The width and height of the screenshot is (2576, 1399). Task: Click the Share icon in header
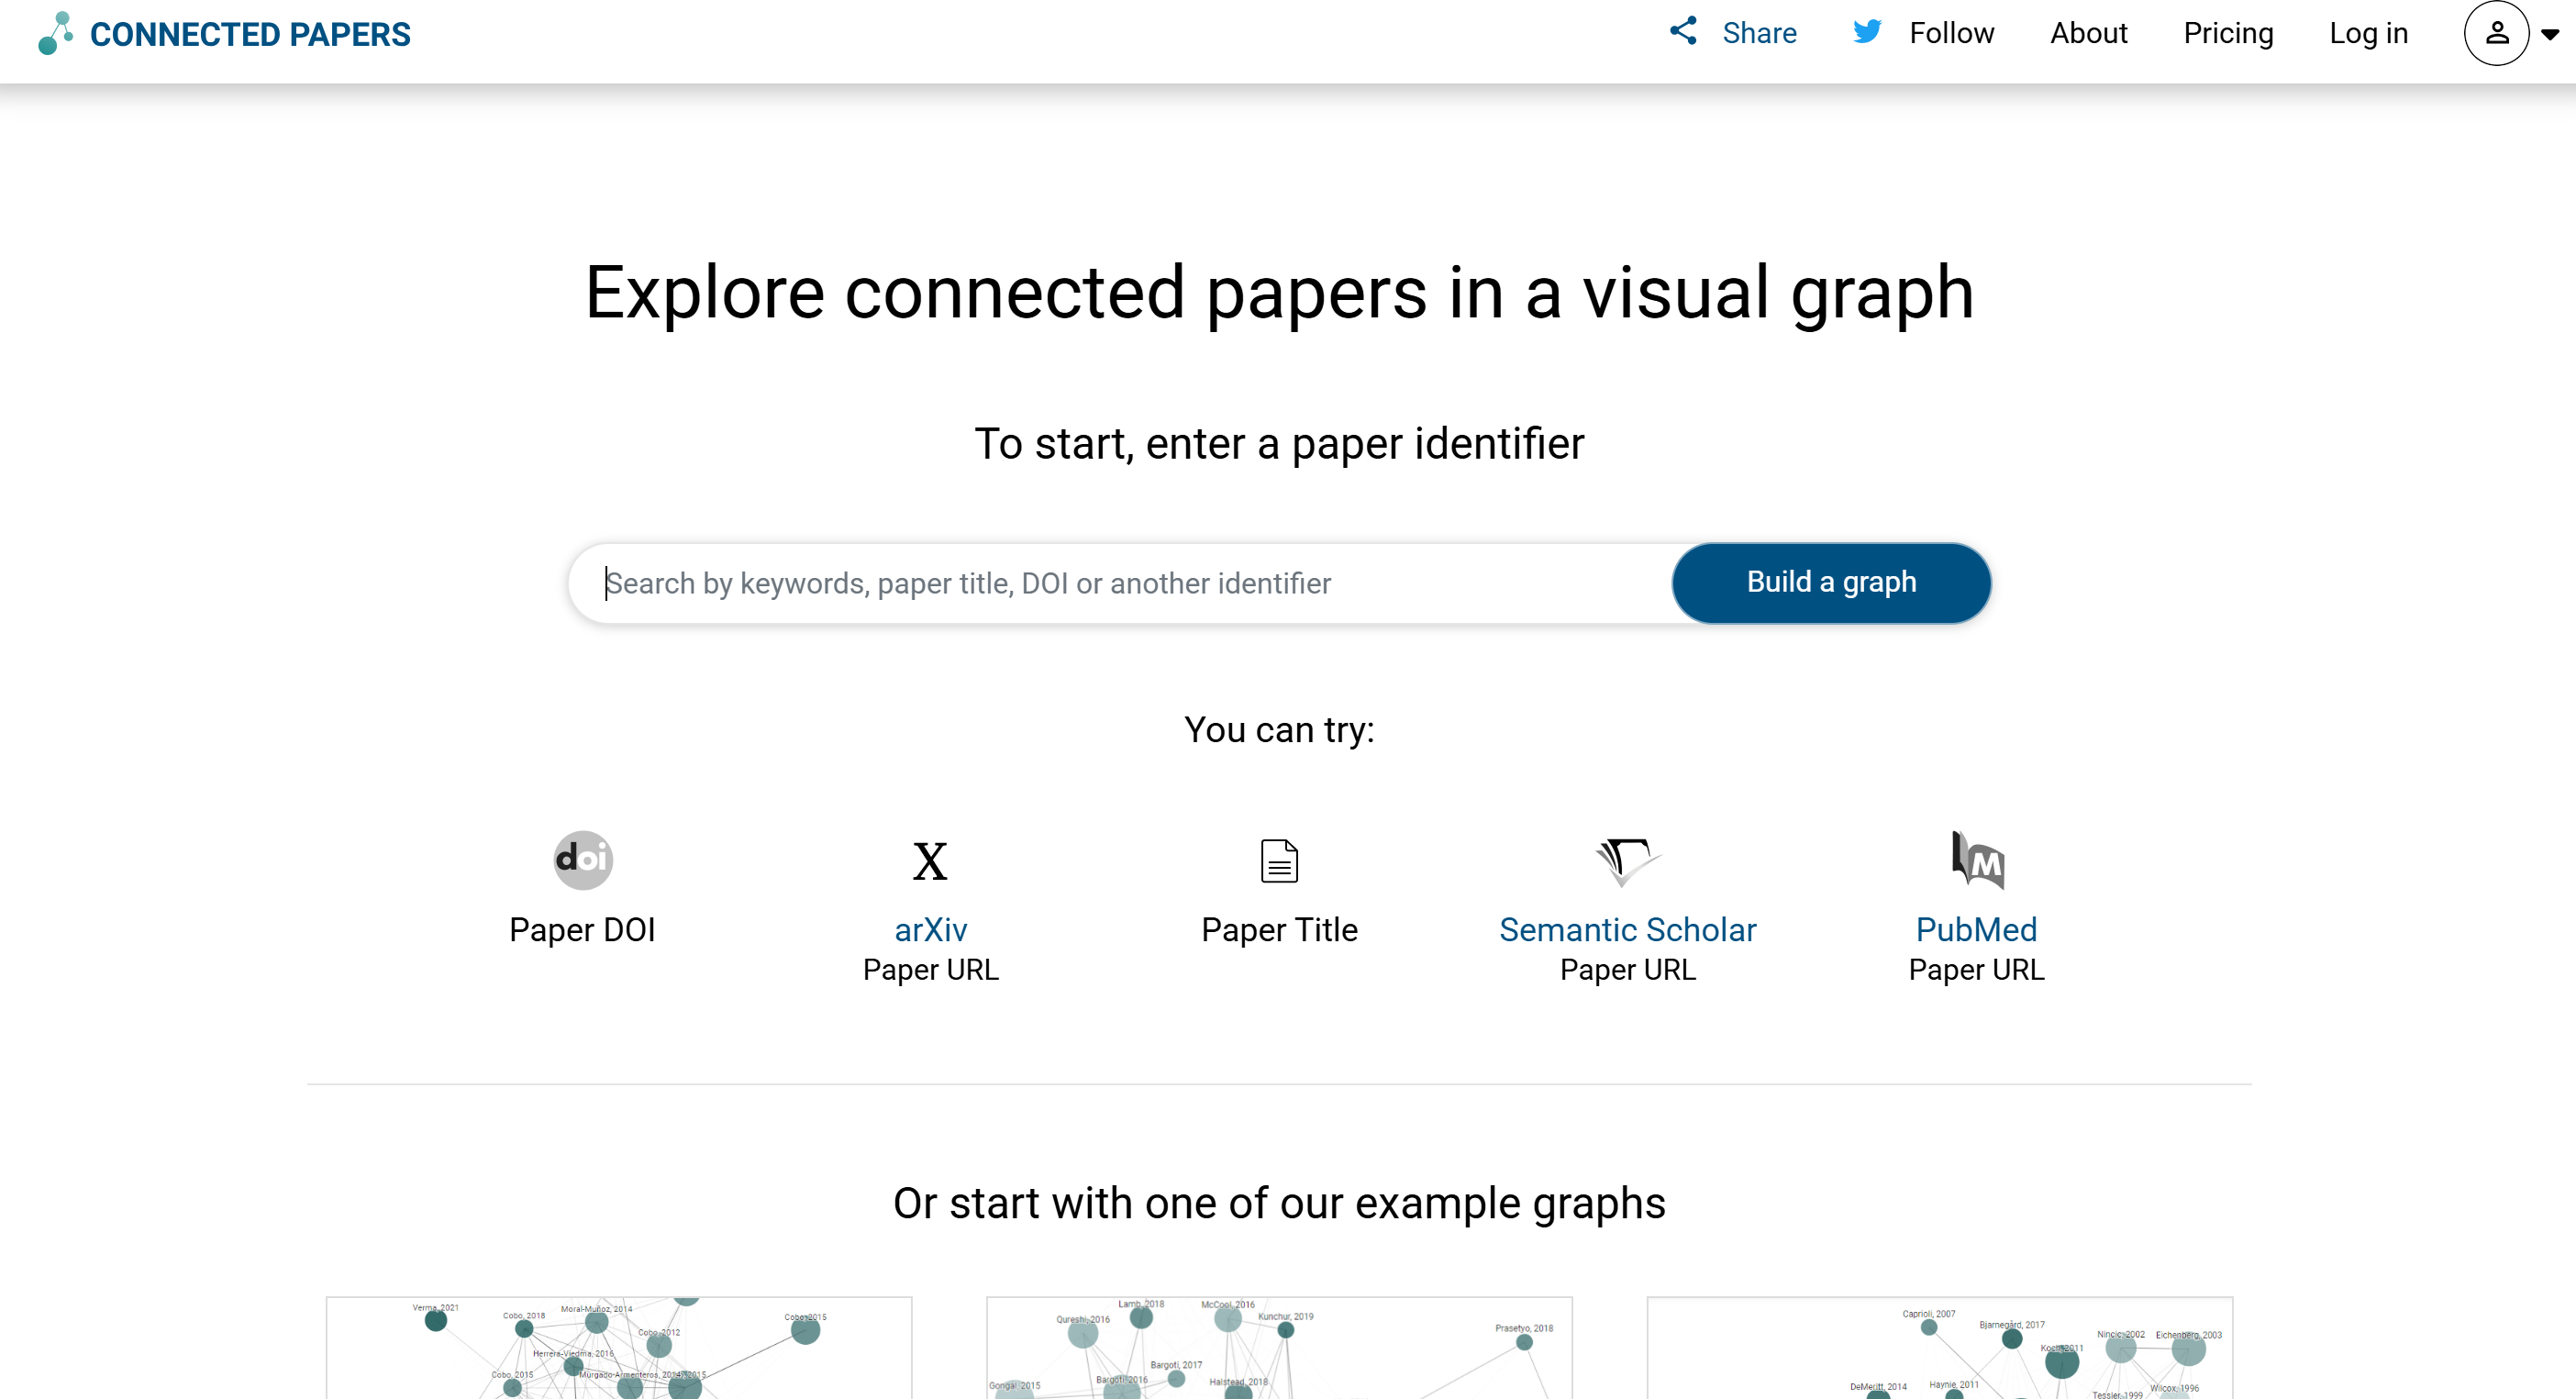(x=1683, y=31)
